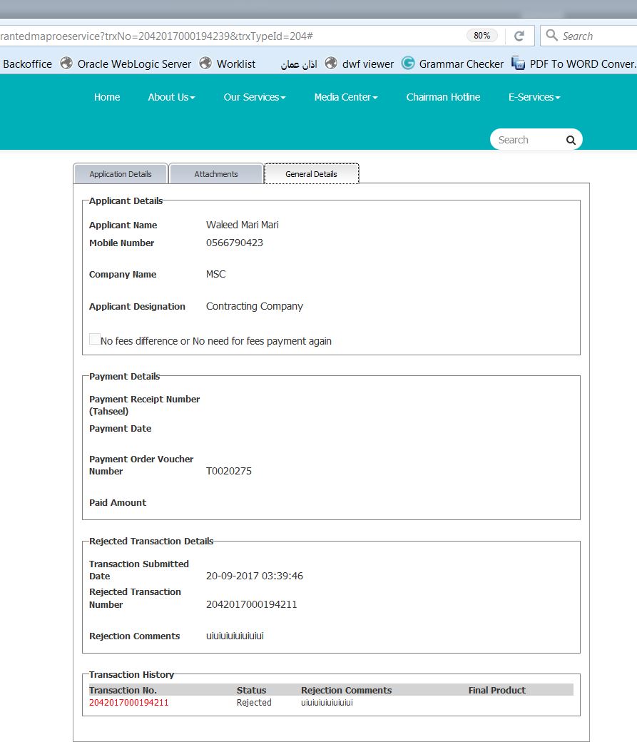637x747 pixels.
Task: Click the company name MSC
Action: point(216,275)
